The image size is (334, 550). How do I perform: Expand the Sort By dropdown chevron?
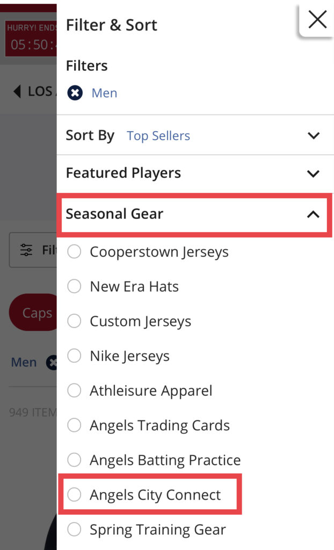pyautogui.click(x=314, y=135)
